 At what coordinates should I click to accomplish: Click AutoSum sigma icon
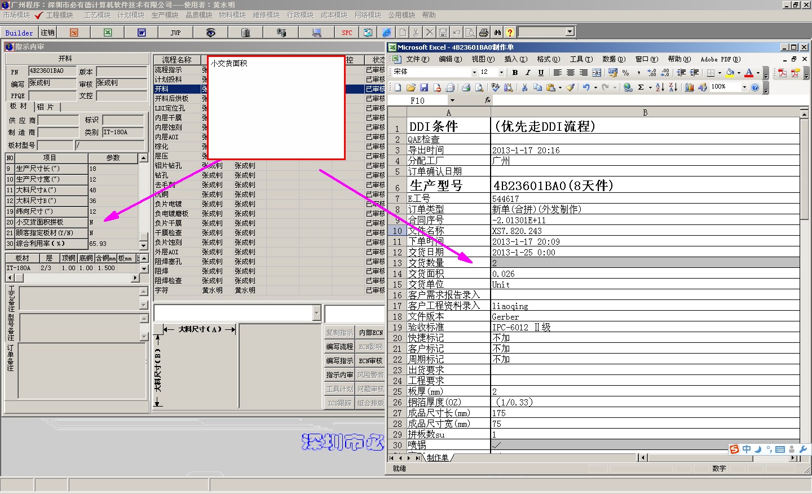pos(641,87)
